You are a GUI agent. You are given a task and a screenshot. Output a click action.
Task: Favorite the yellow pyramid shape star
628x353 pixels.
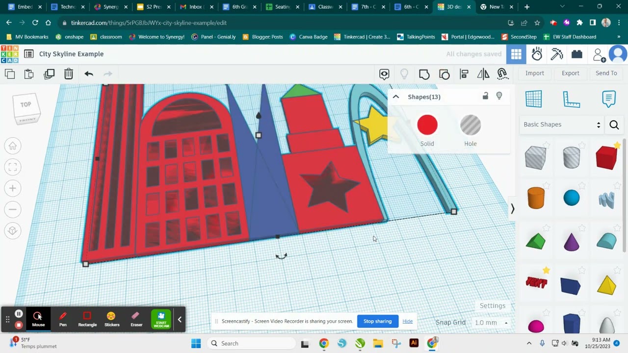617,270
